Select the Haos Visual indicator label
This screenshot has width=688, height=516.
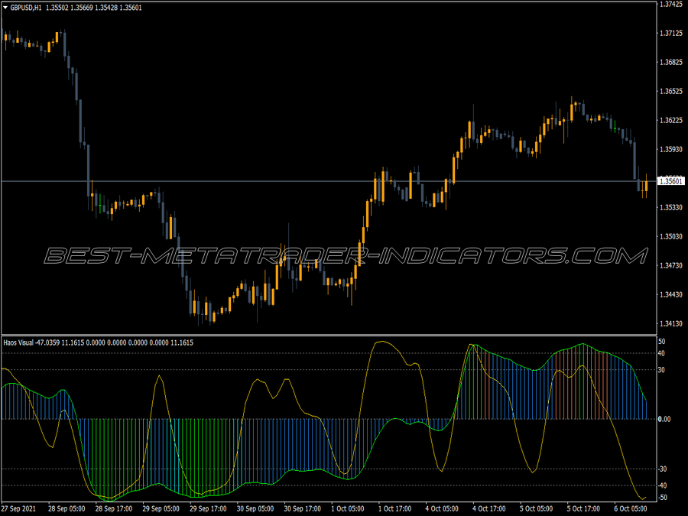tap(18, 342)
